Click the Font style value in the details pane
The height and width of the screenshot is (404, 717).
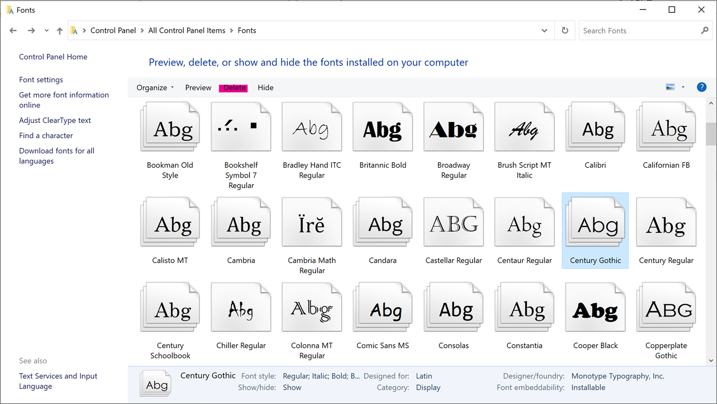click(x=321, y=376)
